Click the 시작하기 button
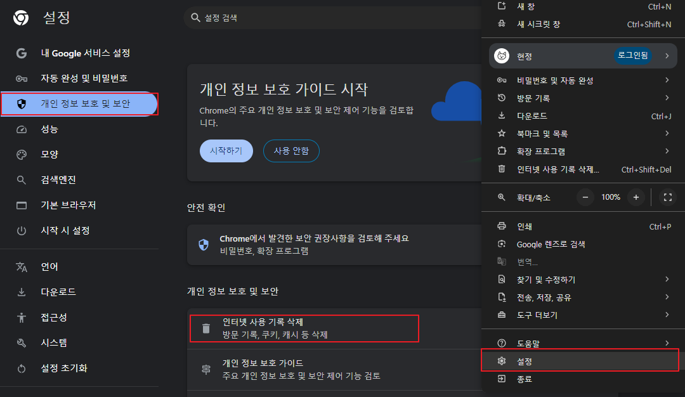The image size is (685, 397). click(226, 151)
